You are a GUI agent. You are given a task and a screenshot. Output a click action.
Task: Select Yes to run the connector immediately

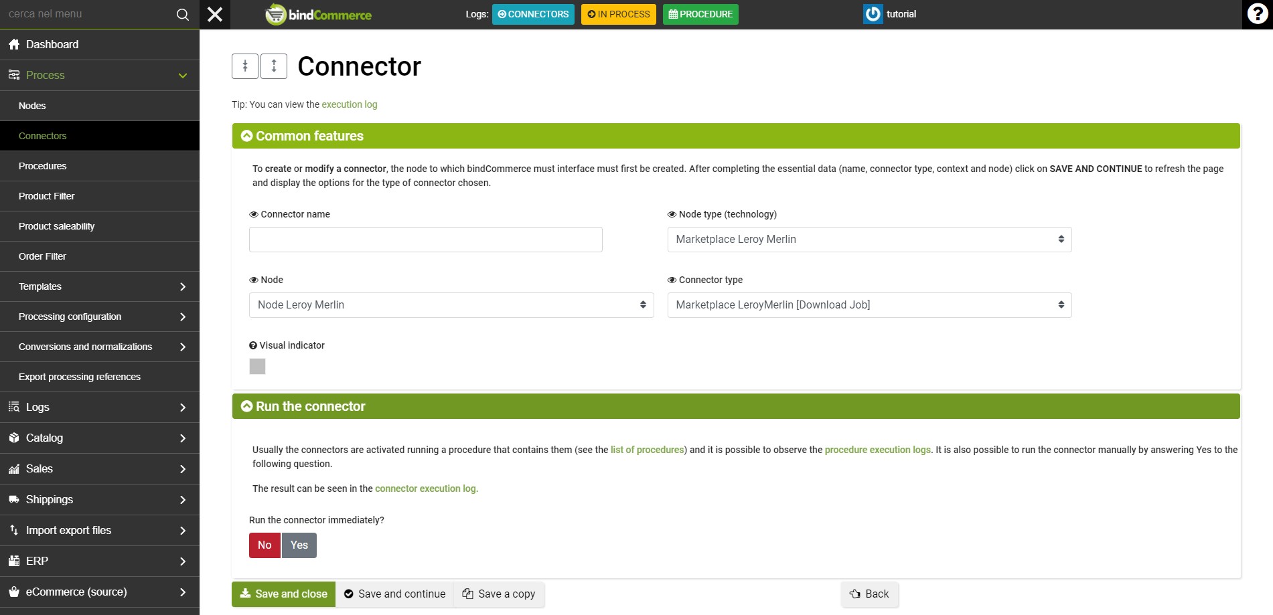[x=299, y=545]
